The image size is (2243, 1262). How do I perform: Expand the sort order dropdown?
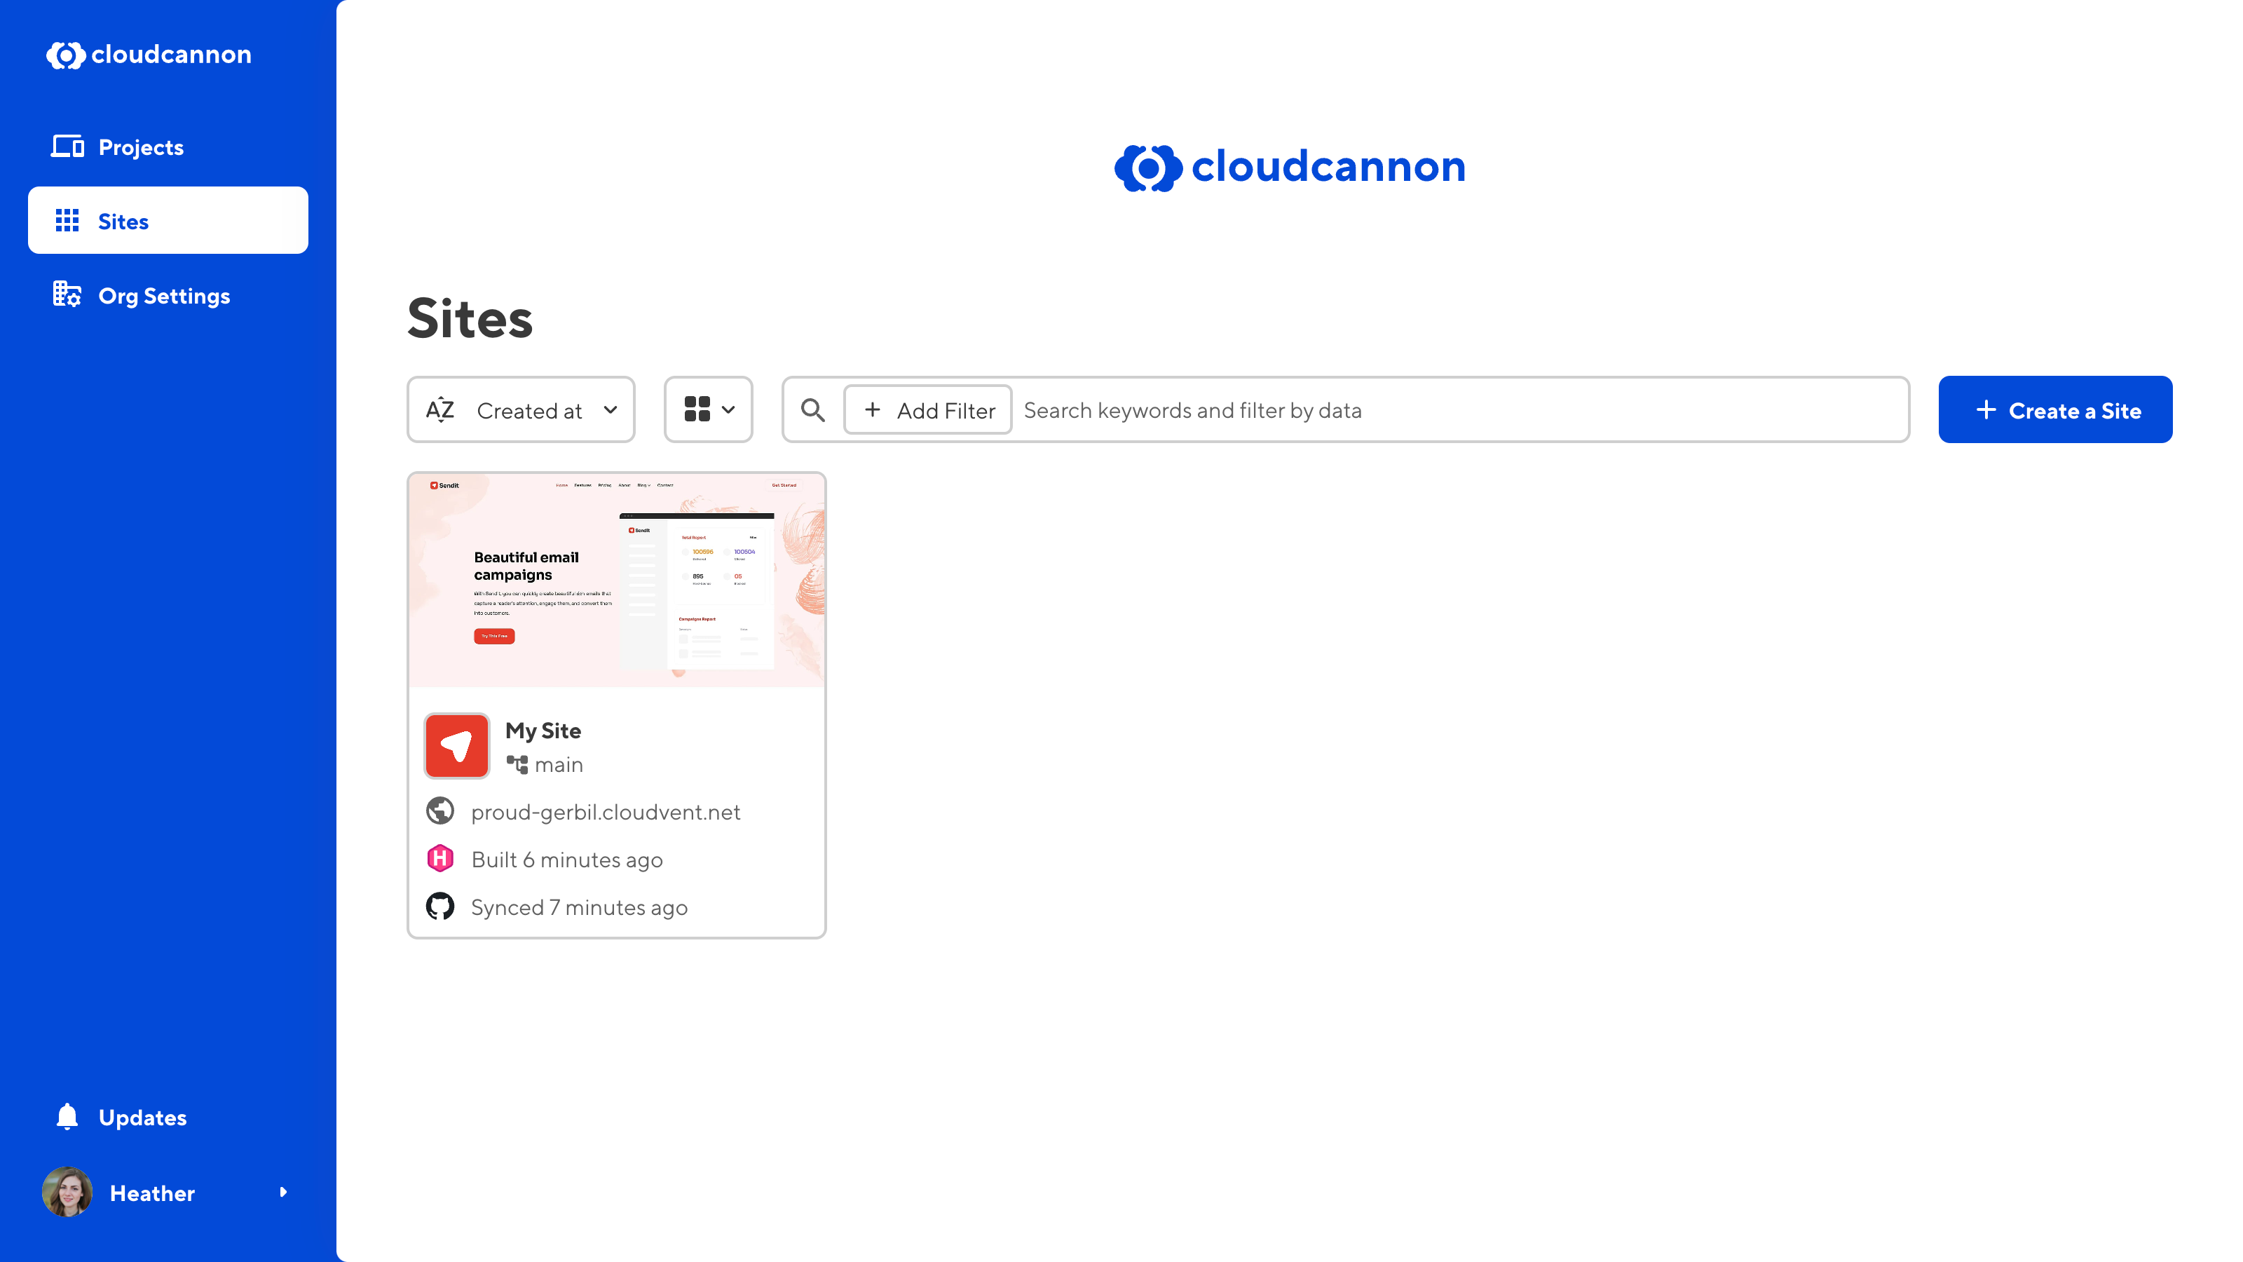coord(521,408)
